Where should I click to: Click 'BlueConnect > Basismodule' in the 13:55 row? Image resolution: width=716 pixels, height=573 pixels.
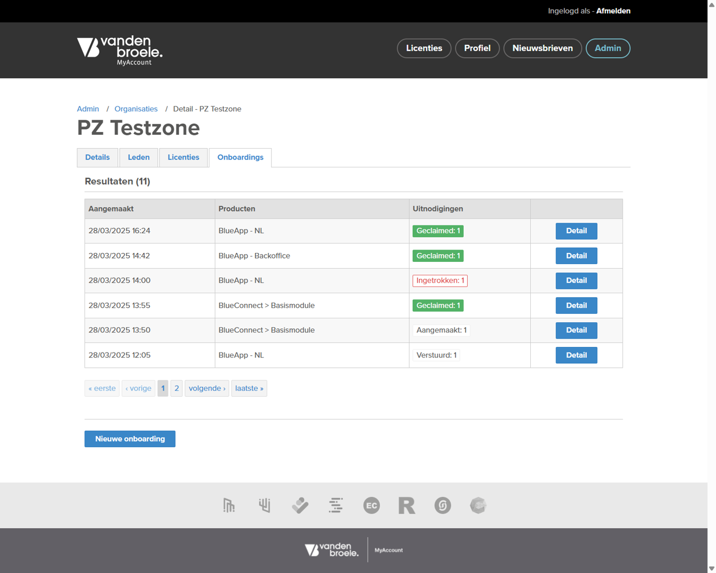coord(267,306)
